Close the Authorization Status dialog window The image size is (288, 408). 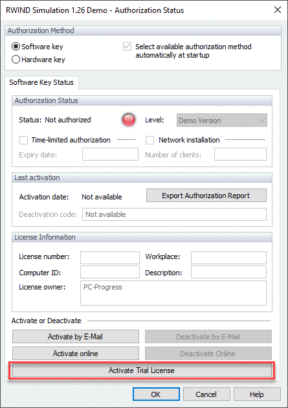(x=278, y=10)
